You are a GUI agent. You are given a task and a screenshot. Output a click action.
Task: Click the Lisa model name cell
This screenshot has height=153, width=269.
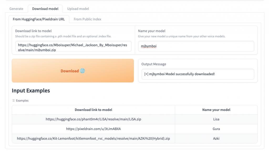coord(216,119)
